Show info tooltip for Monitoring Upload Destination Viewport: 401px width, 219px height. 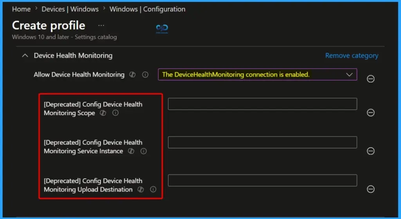pyautogui.click(x=153, y=189)
